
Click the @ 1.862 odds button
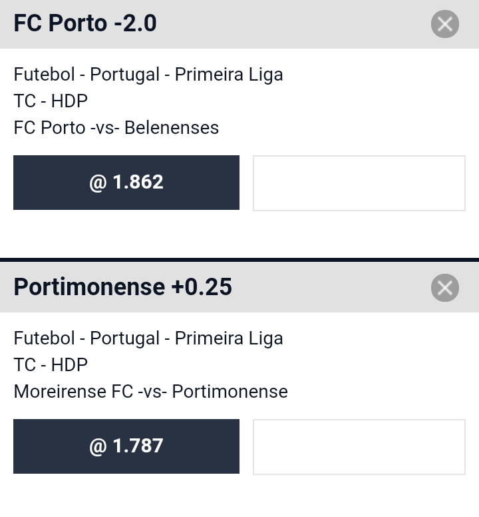click(x=126, y=183)
